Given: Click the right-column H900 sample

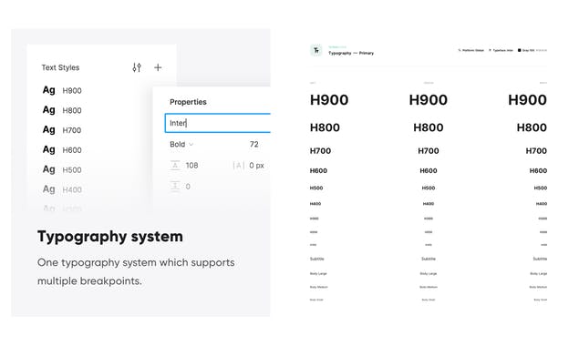Looking at the screenshot, I should click(527, 100).
